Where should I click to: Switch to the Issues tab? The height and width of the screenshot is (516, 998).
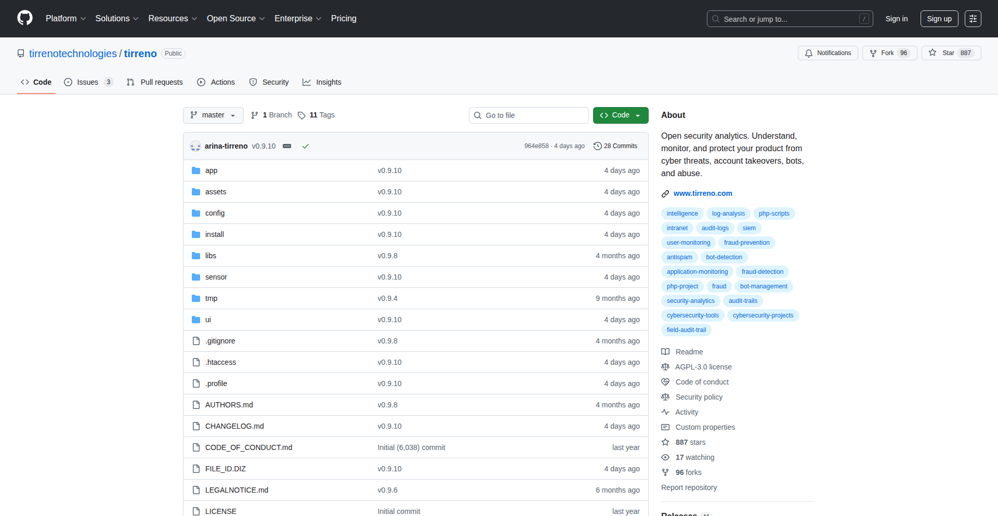click(87, 82)
